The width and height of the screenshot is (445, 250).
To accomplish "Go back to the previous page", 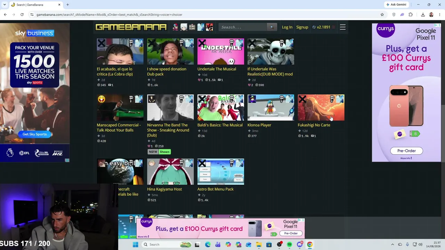I will (x=5, y=15).
